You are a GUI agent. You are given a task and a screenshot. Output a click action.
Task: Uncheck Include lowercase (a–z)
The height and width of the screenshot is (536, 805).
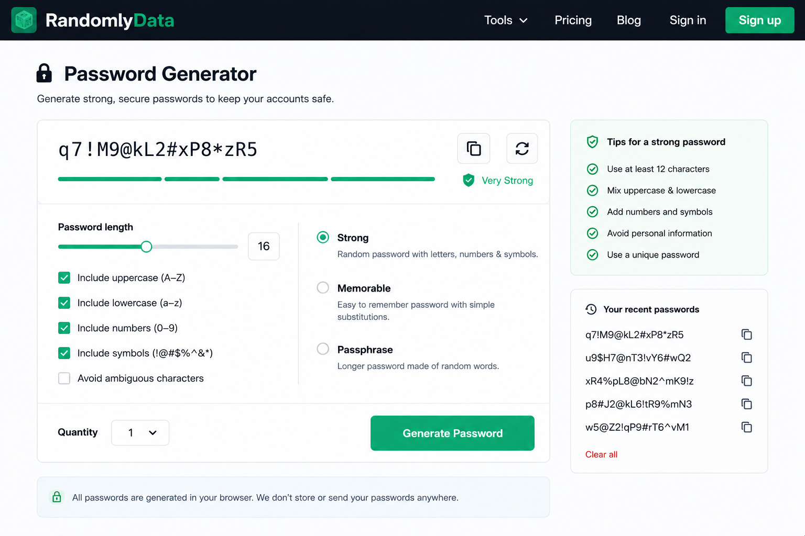64,303
